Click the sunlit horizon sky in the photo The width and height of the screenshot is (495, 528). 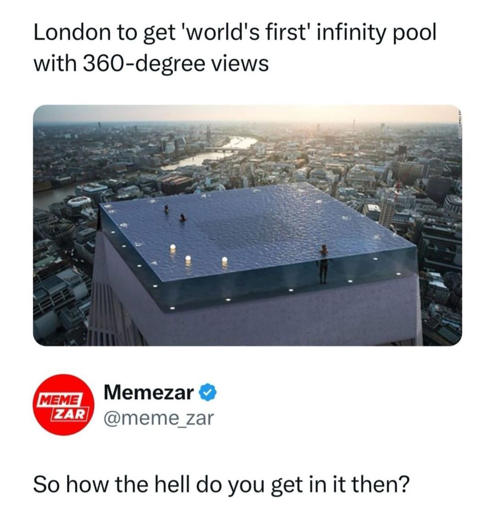[247, 113]
